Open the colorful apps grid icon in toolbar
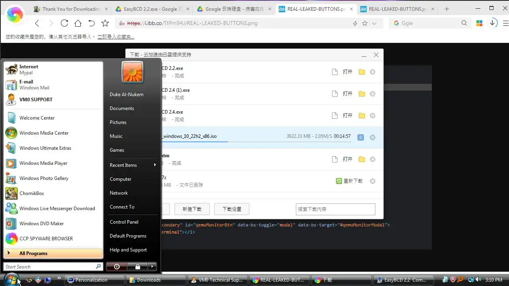Image resolution: width=509 pixels, height=286 pixels. (x=479, y=23)
